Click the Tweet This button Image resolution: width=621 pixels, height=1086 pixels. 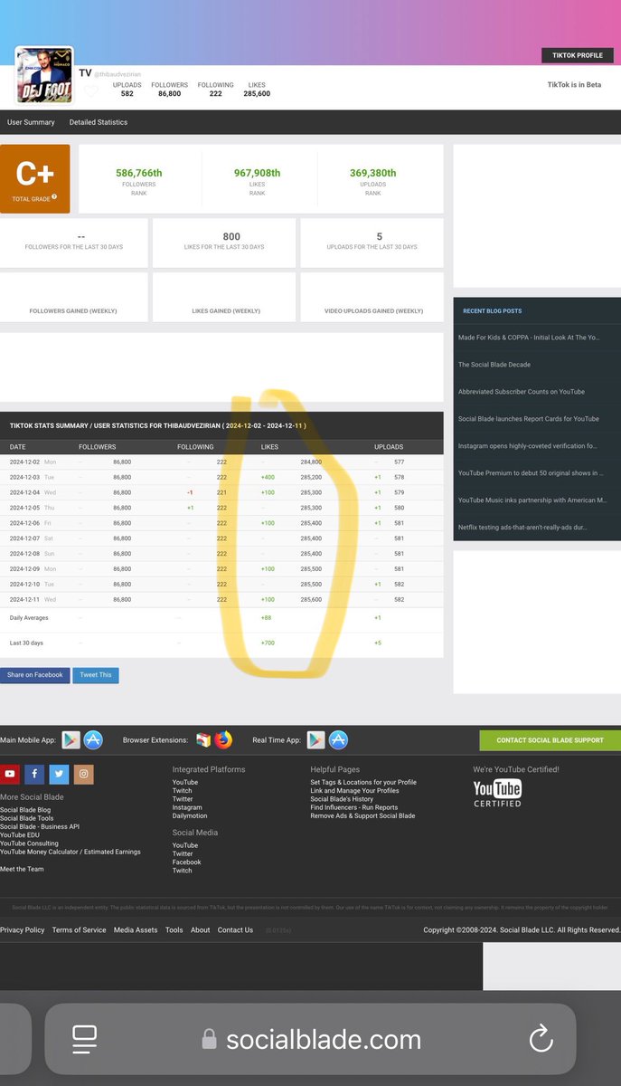96,675
